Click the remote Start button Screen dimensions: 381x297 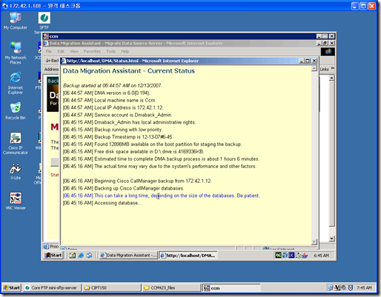(x=53, y=255)
